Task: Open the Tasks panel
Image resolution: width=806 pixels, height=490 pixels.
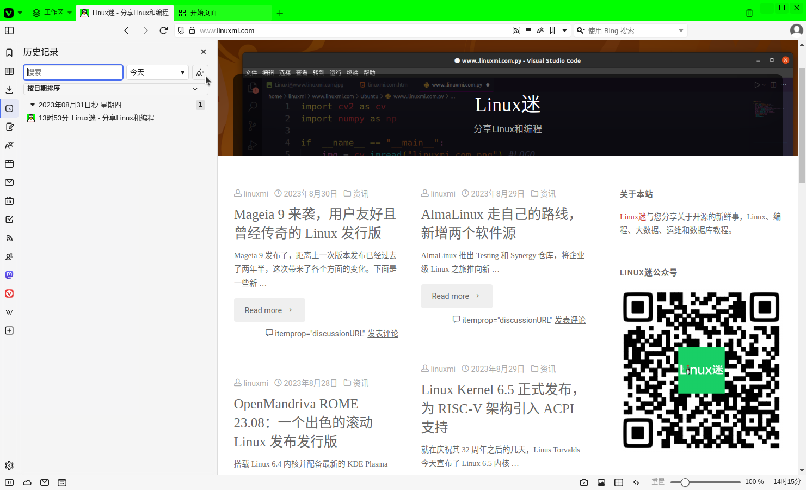Action: coord(9,219)
